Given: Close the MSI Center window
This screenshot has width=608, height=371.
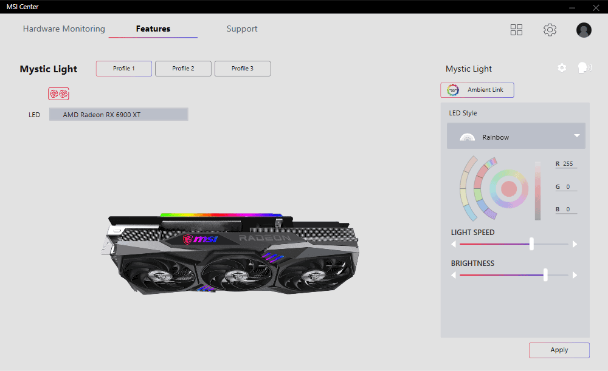Looking at the screenshot, I should [x=596, y=7].
